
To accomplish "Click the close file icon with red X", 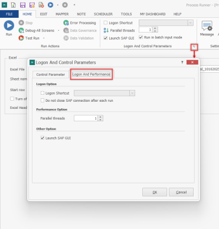I will click(41, 5).
